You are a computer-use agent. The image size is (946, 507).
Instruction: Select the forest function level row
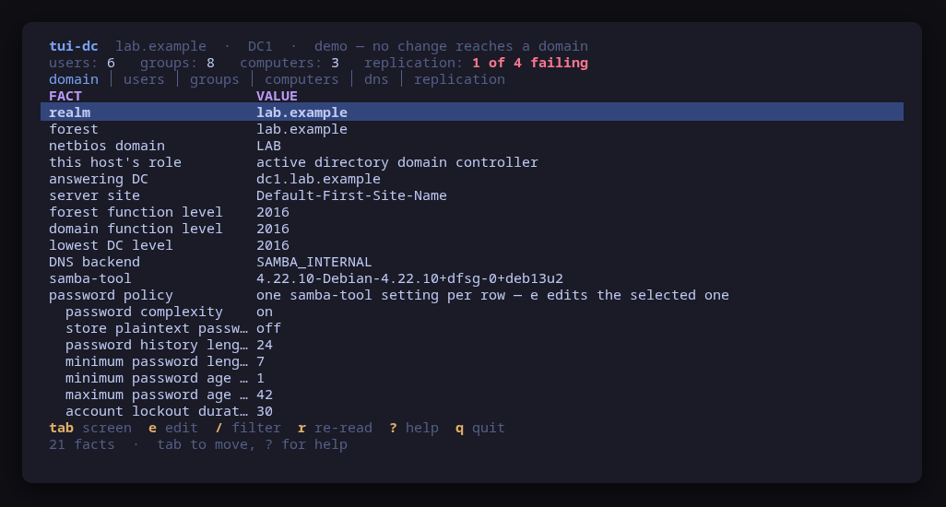472,212
